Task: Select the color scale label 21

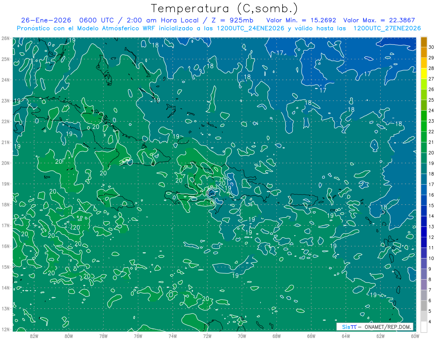Action: [431, 142]
